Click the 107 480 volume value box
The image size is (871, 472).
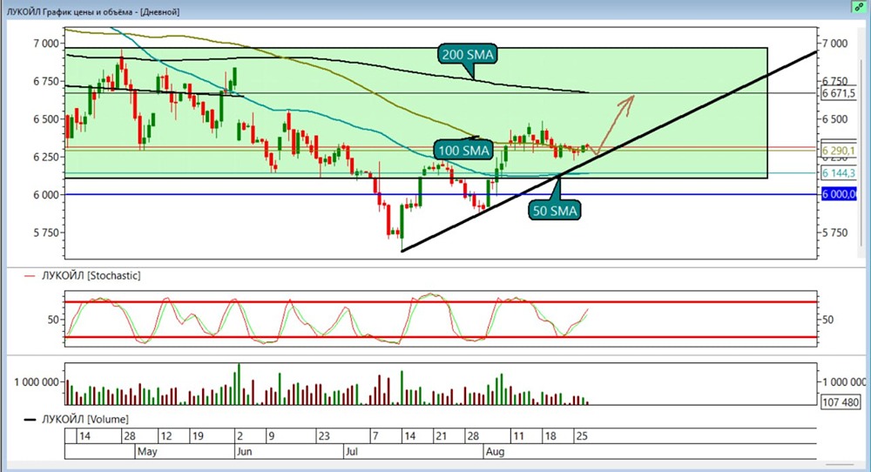(x=841, y=402)
